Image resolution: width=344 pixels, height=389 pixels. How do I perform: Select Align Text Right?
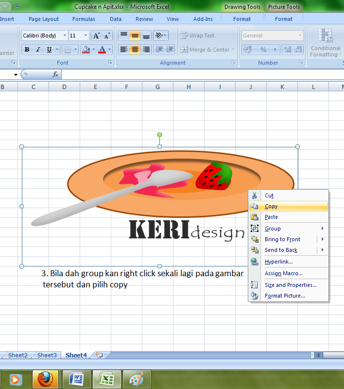[146, 50]
